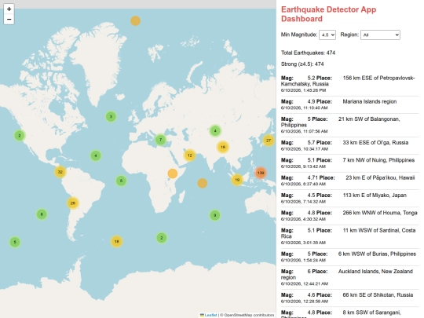Click the yellow cluster near South Atlantic labeled 18
424x318 pixels.
coord(116,242)
